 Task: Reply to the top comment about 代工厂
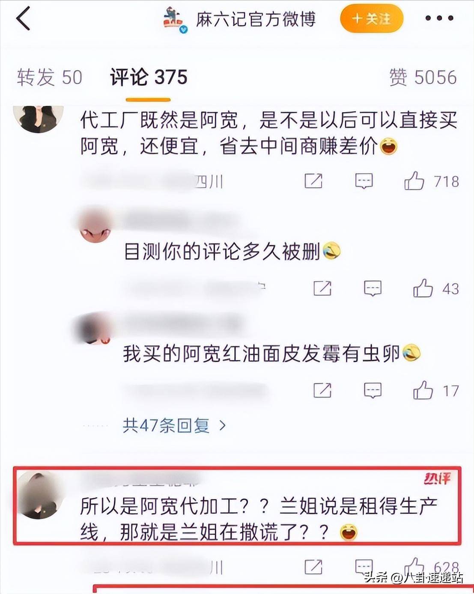(364, 181)
